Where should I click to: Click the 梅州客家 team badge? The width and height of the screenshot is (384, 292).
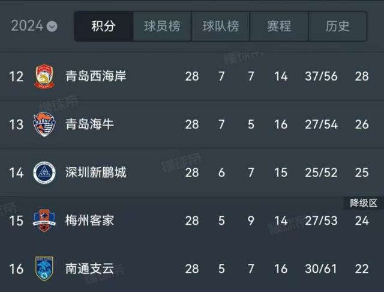tap(44, 221)
